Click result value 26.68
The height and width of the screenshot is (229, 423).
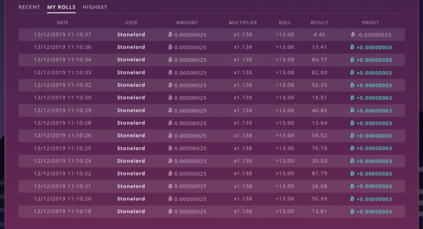pyautogui.click(x=320, y=186)
